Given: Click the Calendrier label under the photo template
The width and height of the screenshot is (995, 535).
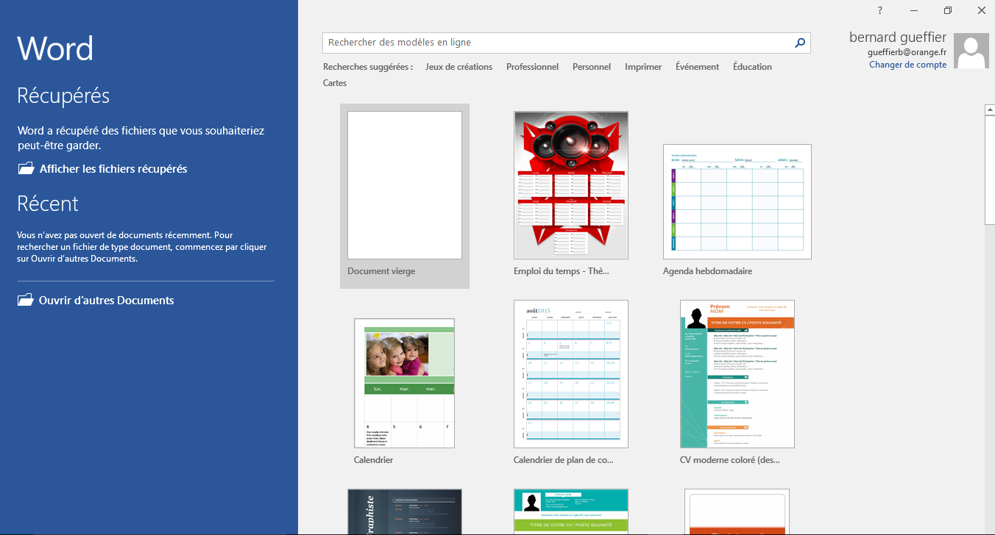Looking at the screenshot, I should pyautogui.click(x=373, y=460).
